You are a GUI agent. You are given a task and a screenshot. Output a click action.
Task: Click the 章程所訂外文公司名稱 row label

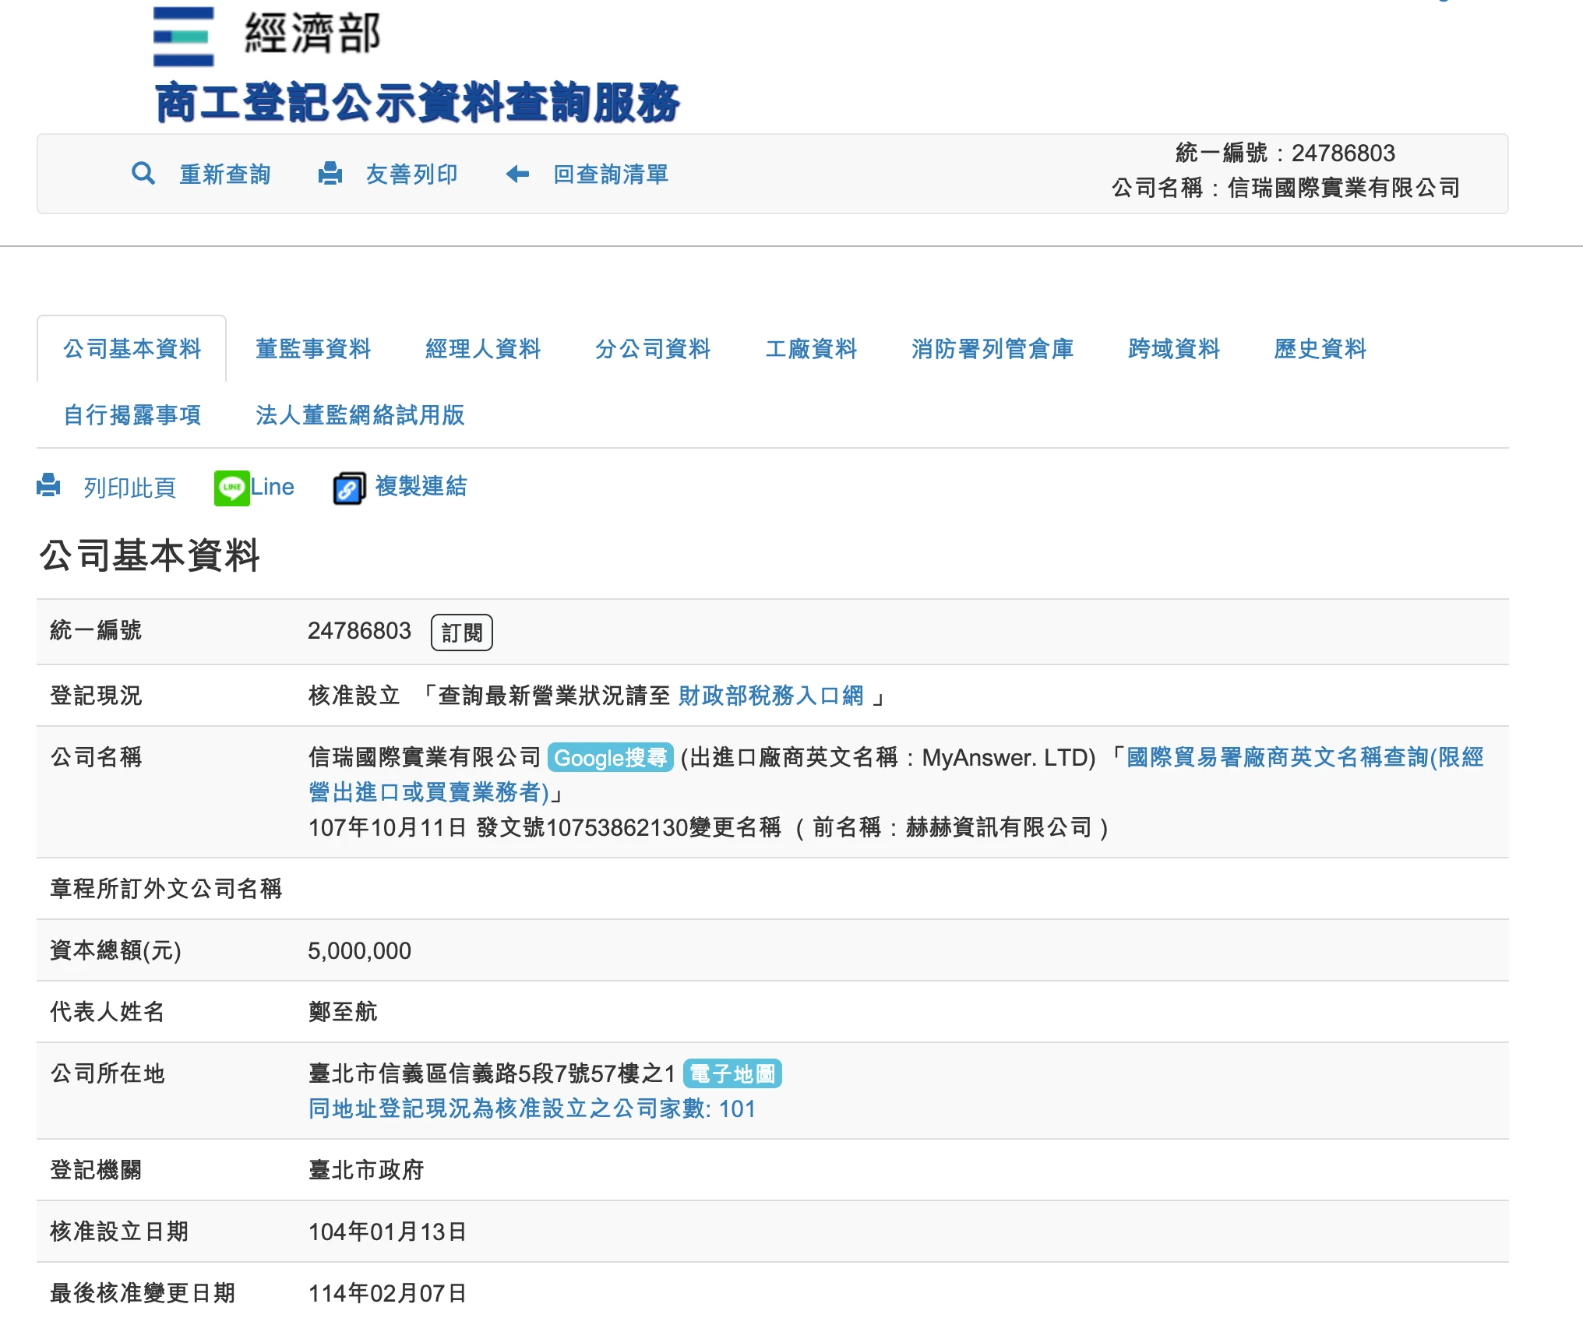(x=166, y=888)
